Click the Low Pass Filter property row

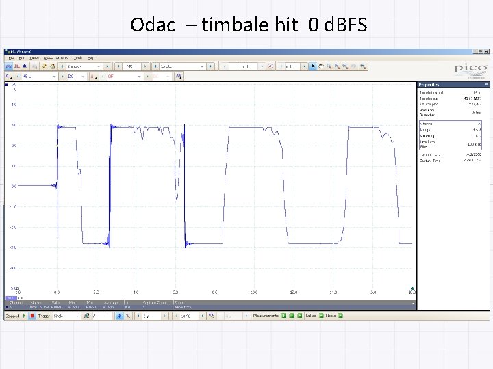point(451,144)
